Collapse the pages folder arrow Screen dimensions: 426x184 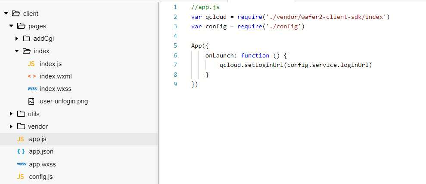[x=11, y=26]
